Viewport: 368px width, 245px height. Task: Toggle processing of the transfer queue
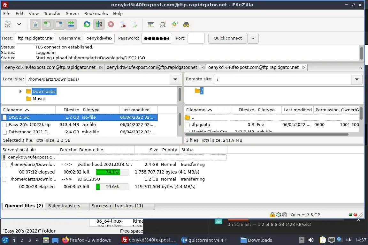tap(99, 24)
